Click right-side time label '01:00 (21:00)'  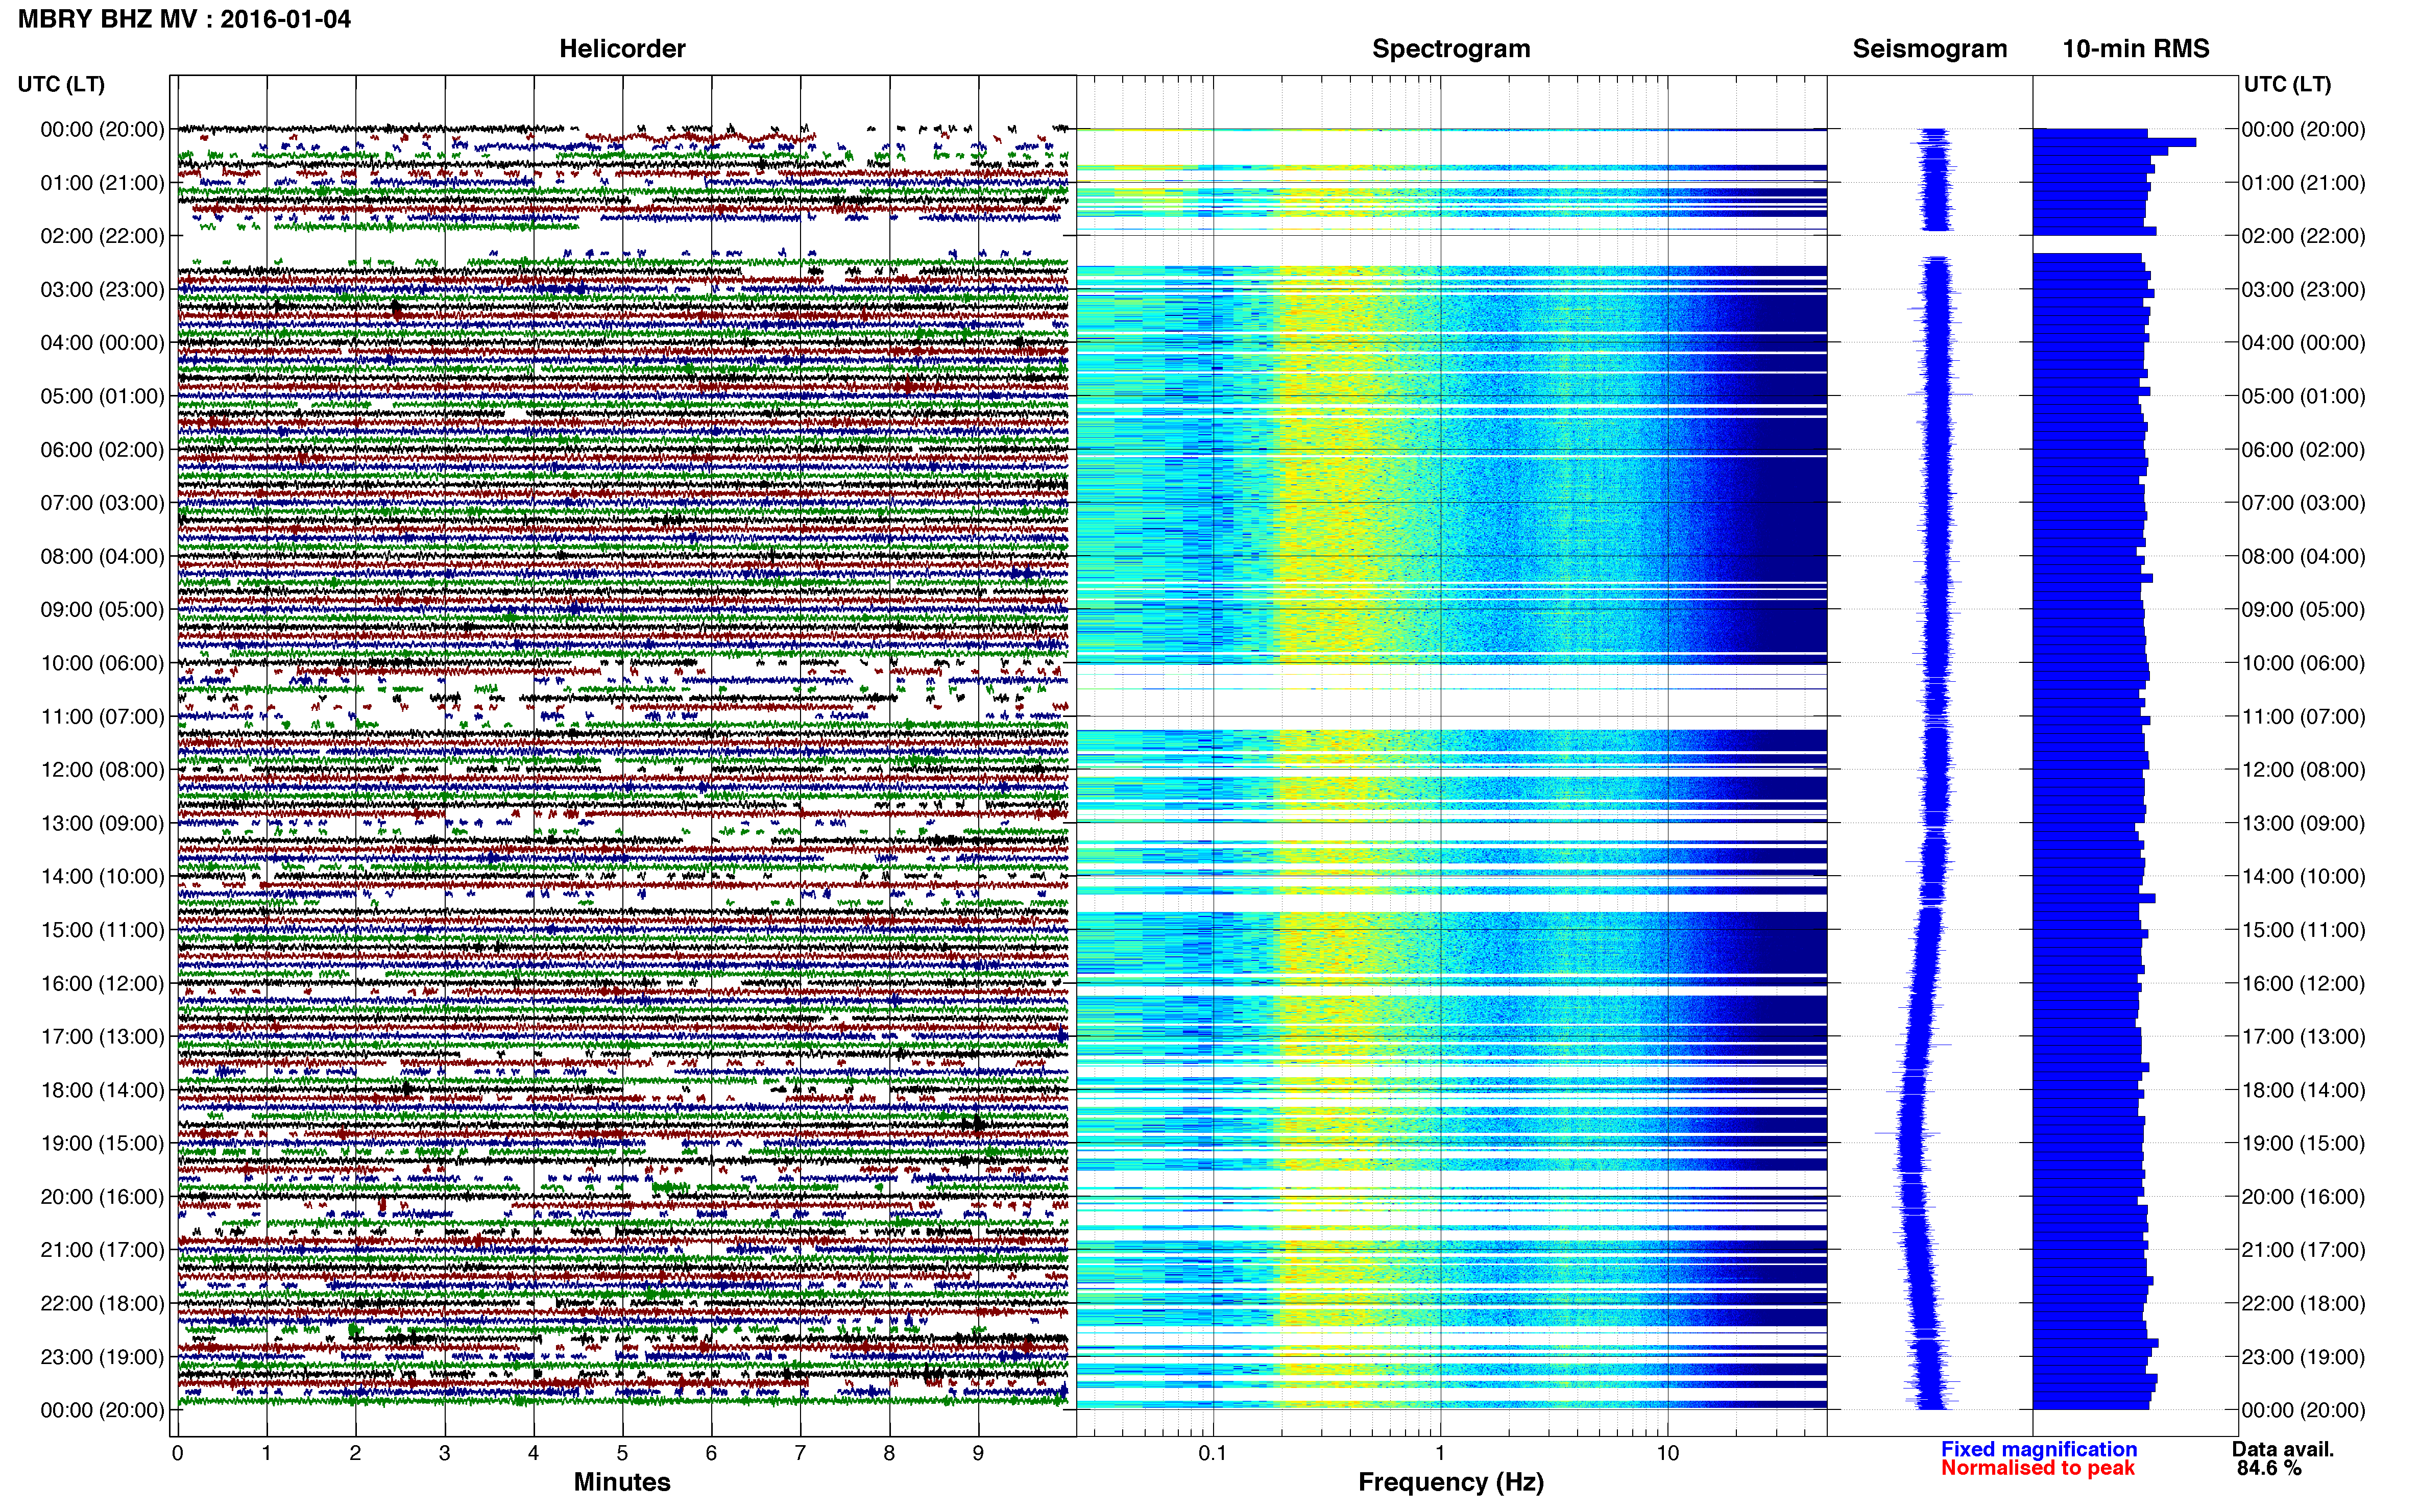click(x=2303, y=183)
